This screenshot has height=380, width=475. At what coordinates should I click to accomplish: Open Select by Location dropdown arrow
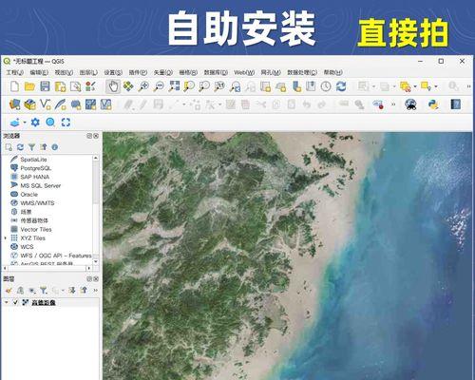[x=436, y=86]
